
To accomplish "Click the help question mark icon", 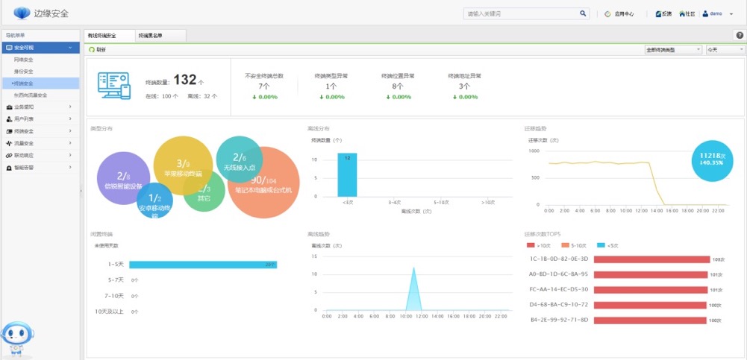I will click(x=740, y=35).
